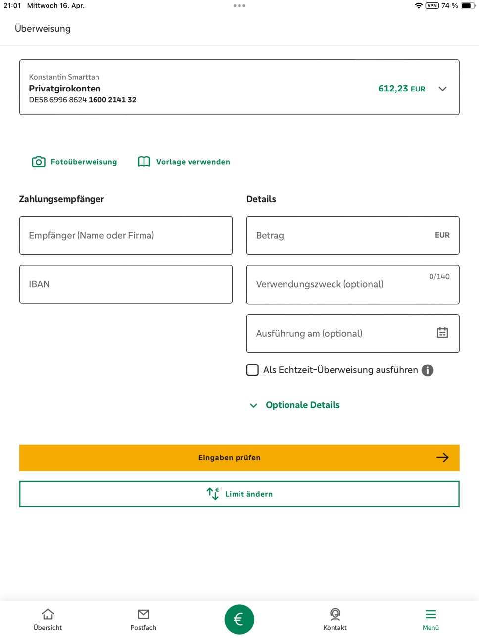The width and height of the screenshot is (479, 638).
Task: Tap the Limit ändern button
Action: [x=239, y=494]
